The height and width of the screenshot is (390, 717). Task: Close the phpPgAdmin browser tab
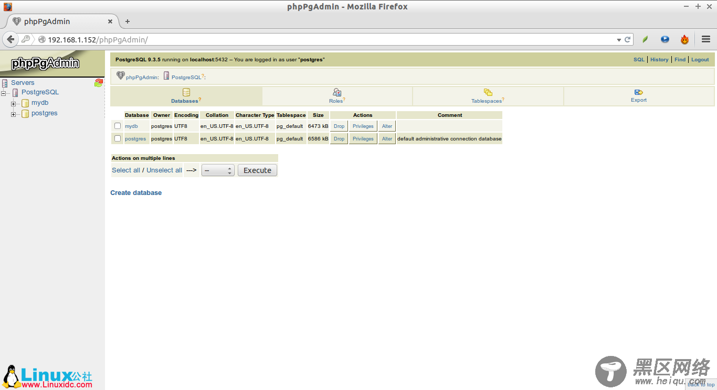click(110, 21)
